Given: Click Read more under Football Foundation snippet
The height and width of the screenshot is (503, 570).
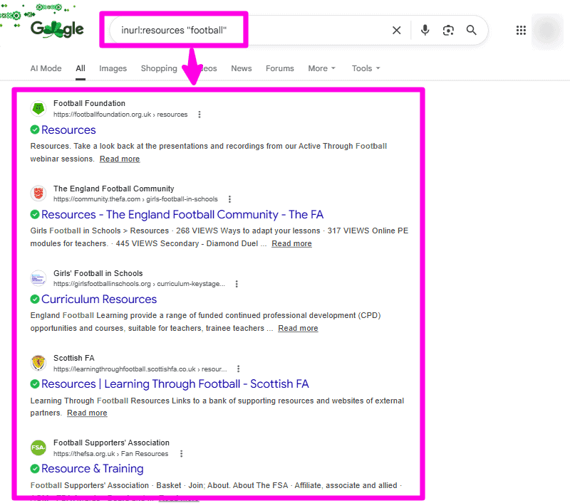Looking at the screenshot, I should click(x=120, y=159).
